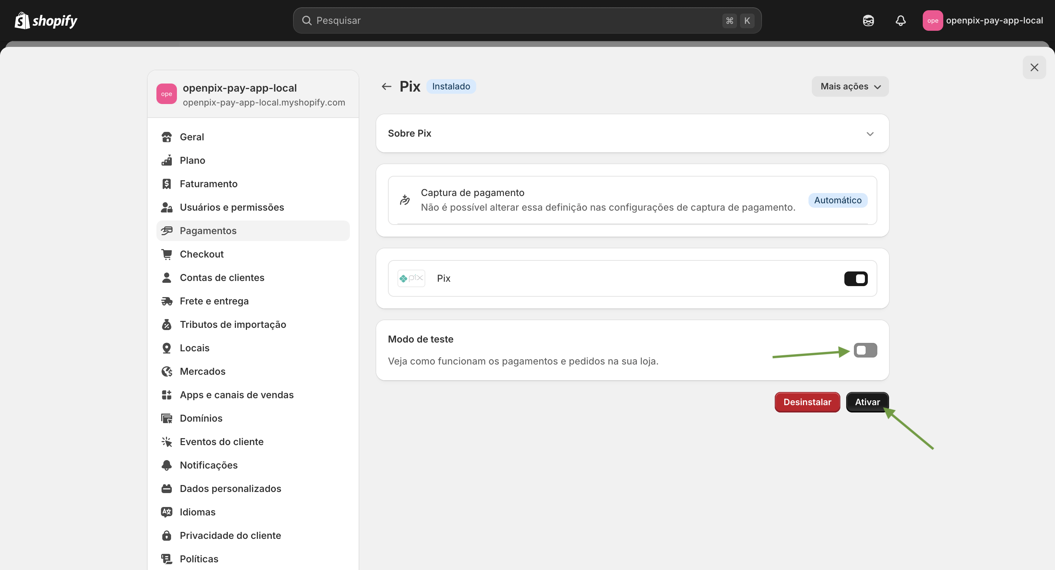This screenshot has width=1055, height=570.
Task: Select the Checkout cart icon
Action: (167, 254)
